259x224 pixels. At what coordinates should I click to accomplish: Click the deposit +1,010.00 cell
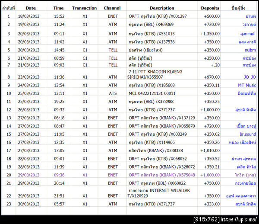pos(210,150)
